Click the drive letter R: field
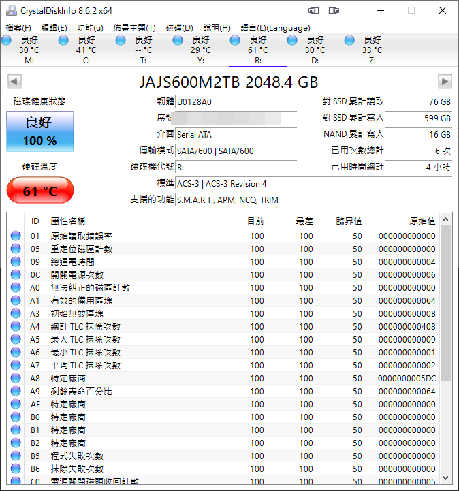The image size is (459, 491). [236, 168]
